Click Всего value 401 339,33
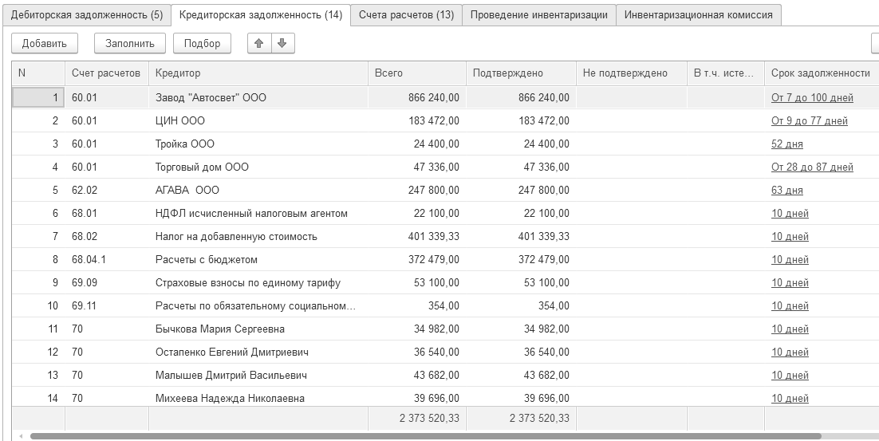Screen dimensions: 879x441 416,237
